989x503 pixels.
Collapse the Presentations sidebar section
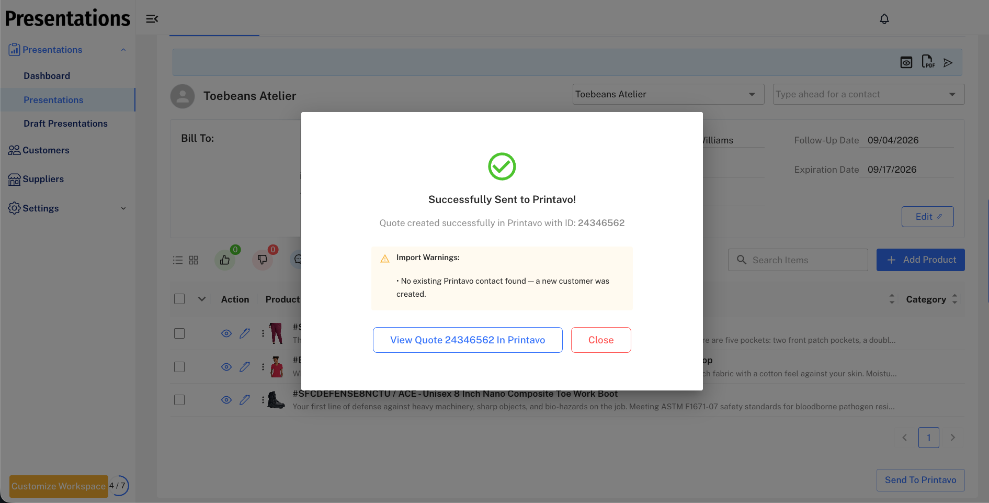[x=123, y=50]
